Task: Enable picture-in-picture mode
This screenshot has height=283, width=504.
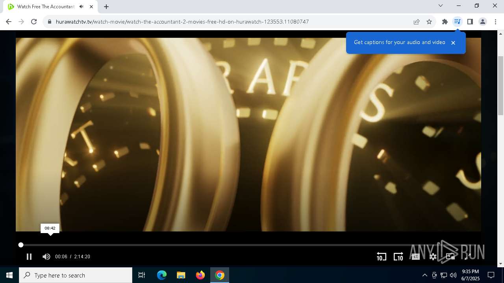Action: pos(450,257)
